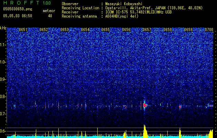Click the 0652 time marker
217x138 pixels.
(x=44, y=30)
